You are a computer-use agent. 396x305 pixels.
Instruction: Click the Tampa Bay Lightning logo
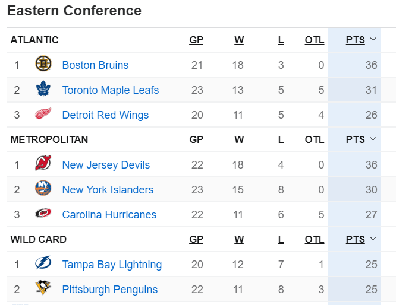pyautogui.click(x=43, y=263)
